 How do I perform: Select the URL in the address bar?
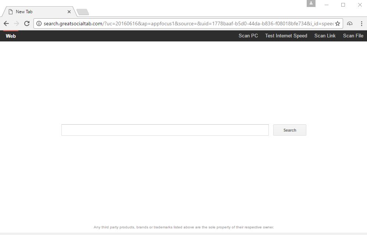click(x=184, y=23)
